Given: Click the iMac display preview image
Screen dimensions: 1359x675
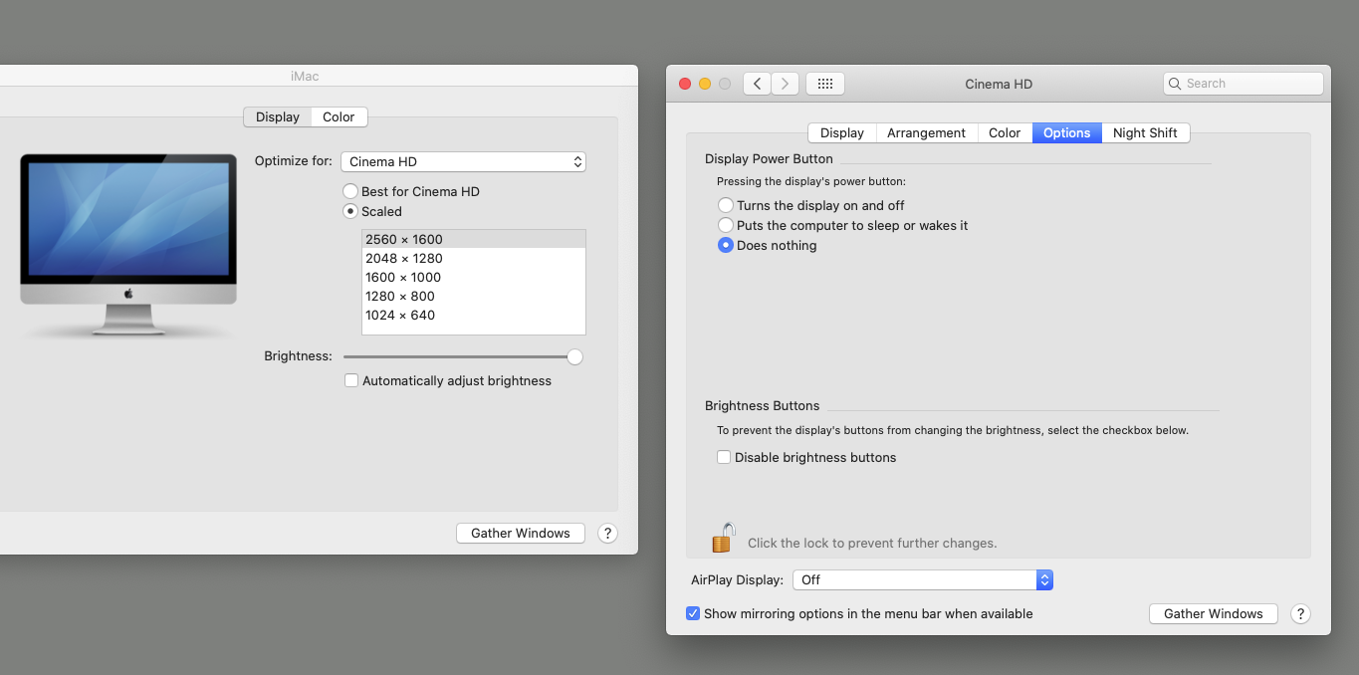Looking at the screenshot, I should point(128,245).
